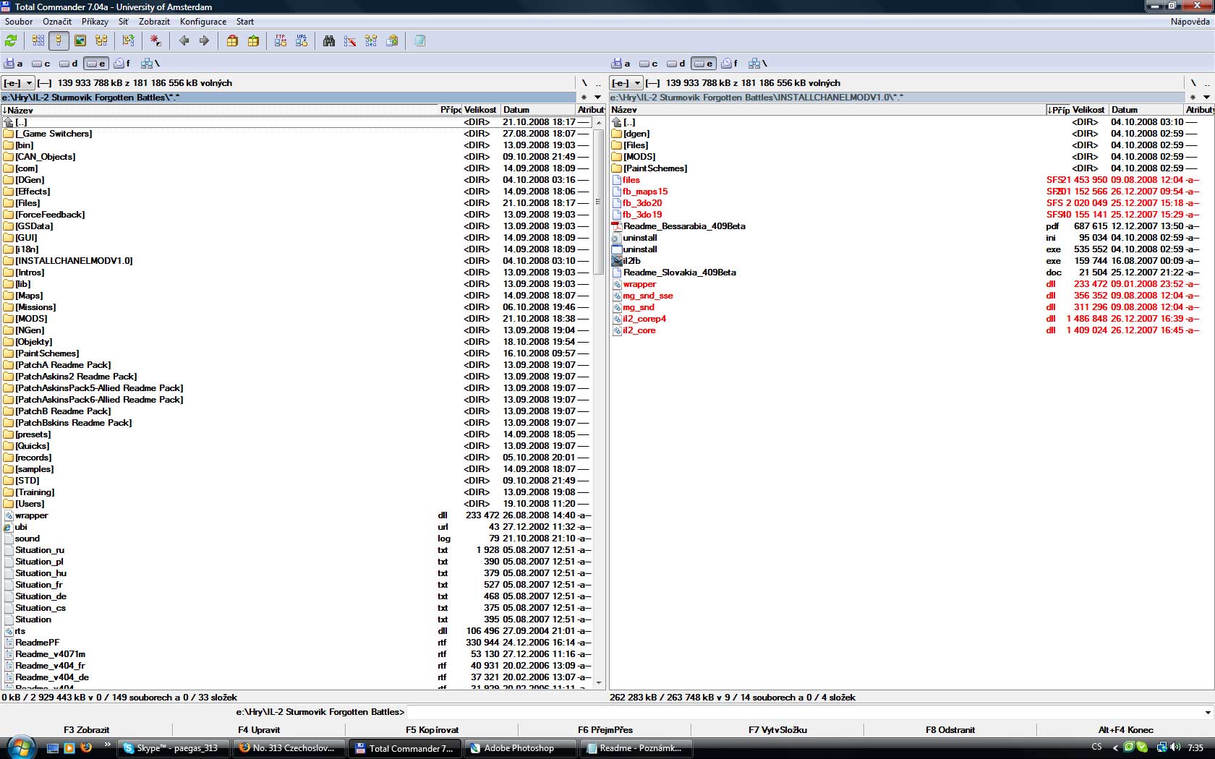Image resolution: width=1215 pixels, height=759 pixels.
Task: Open network neighborhood drive icon in left panel
Action: pyautogui.click(x=150, y=64)
